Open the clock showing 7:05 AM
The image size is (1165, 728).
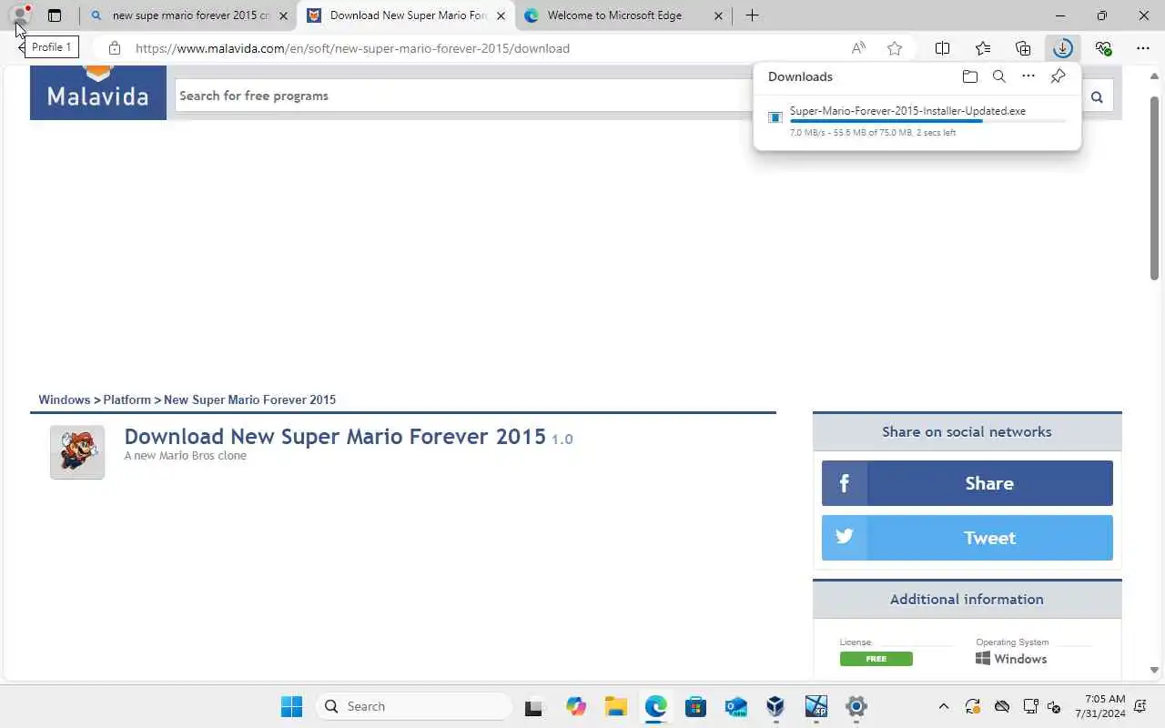(x=1100, y=706)
